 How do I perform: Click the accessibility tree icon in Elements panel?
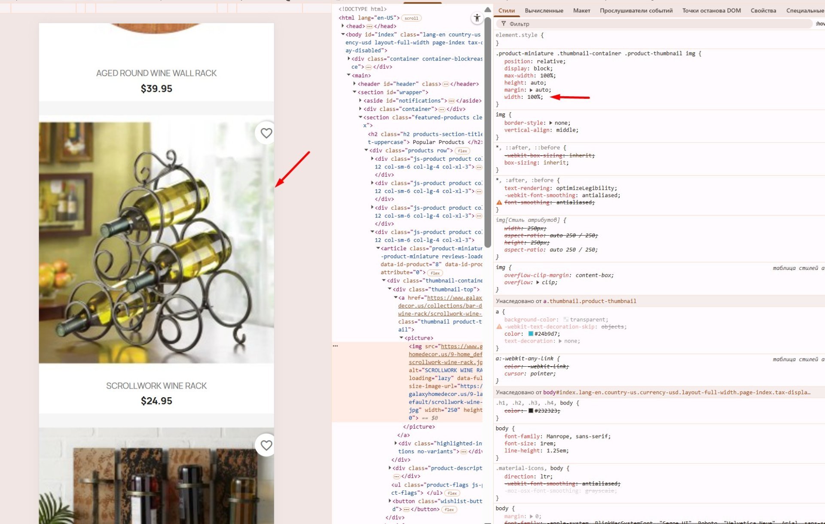point(477,18)
